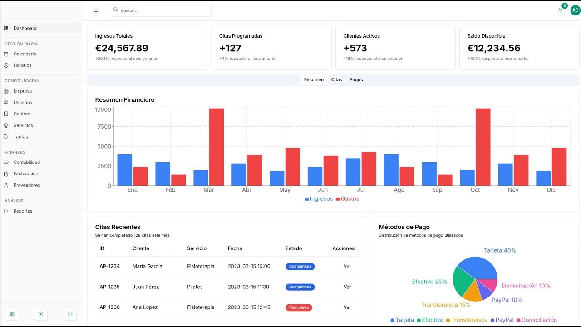581x327 pixels.
Task: Toggle light theme with sun icon
Action: pyautogui.click(x=41, y=314)
